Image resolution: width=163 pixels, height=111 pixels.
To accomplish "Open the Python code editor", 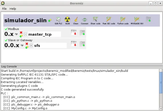I will [123, 20].
